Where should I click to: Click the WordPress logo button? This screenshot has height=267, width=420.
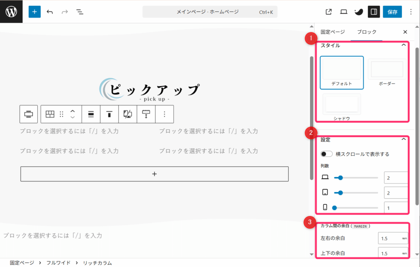[11, 11]
